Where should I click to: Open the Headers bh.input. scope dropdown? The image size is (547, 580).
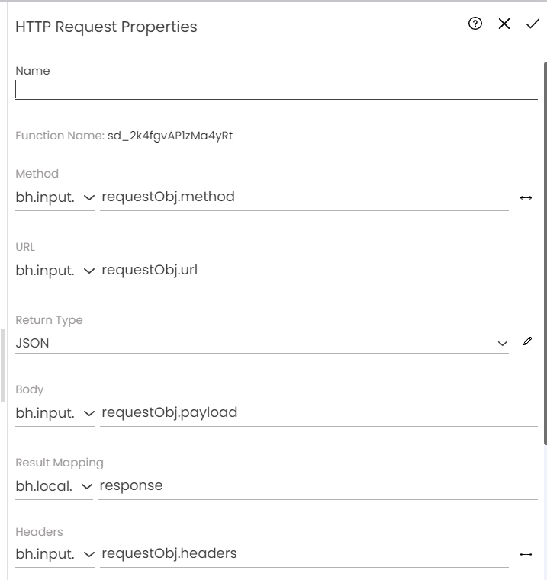[x=55, y=555]
